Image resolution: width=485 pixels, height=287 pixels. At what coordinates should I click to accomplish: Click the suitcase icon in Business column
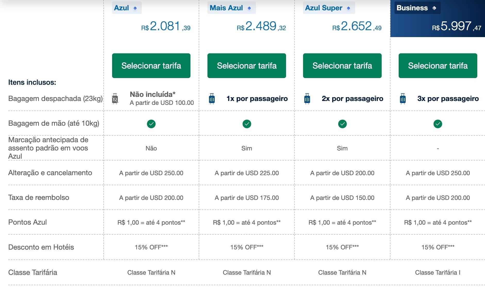[x=403, y=99]
